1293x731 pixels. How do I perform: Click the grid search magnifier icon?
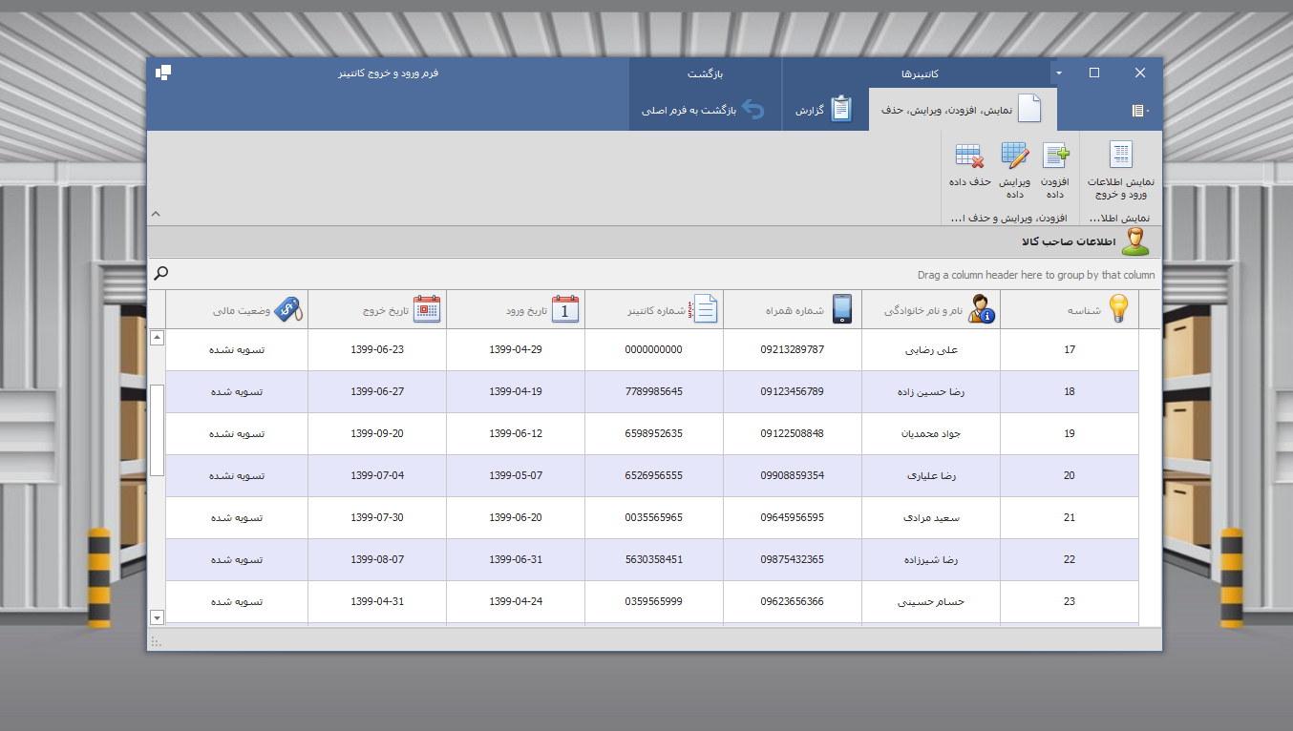pyautogui.click(x=161, y=275)
